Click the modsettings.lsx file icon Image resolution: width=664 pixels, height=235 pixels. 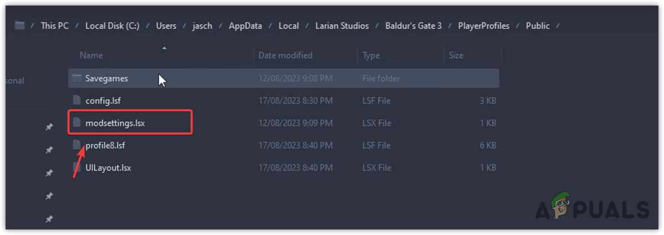(77, 122)
